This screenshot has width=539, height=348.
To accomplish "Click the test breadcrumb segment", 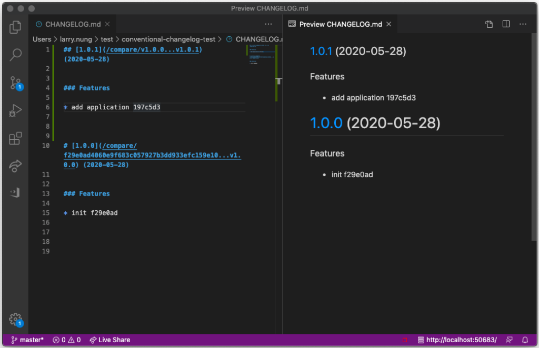I will pyautogui.click(x=107, y=39).
